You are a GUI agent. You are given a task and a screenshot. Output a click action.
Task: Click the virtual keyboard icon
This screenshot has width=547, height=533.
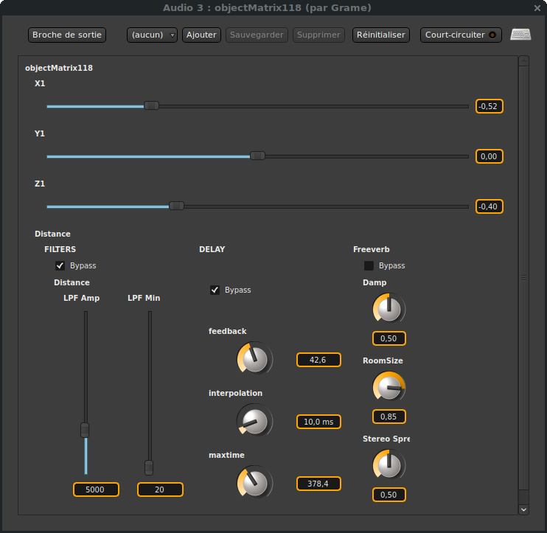point(520,35)
